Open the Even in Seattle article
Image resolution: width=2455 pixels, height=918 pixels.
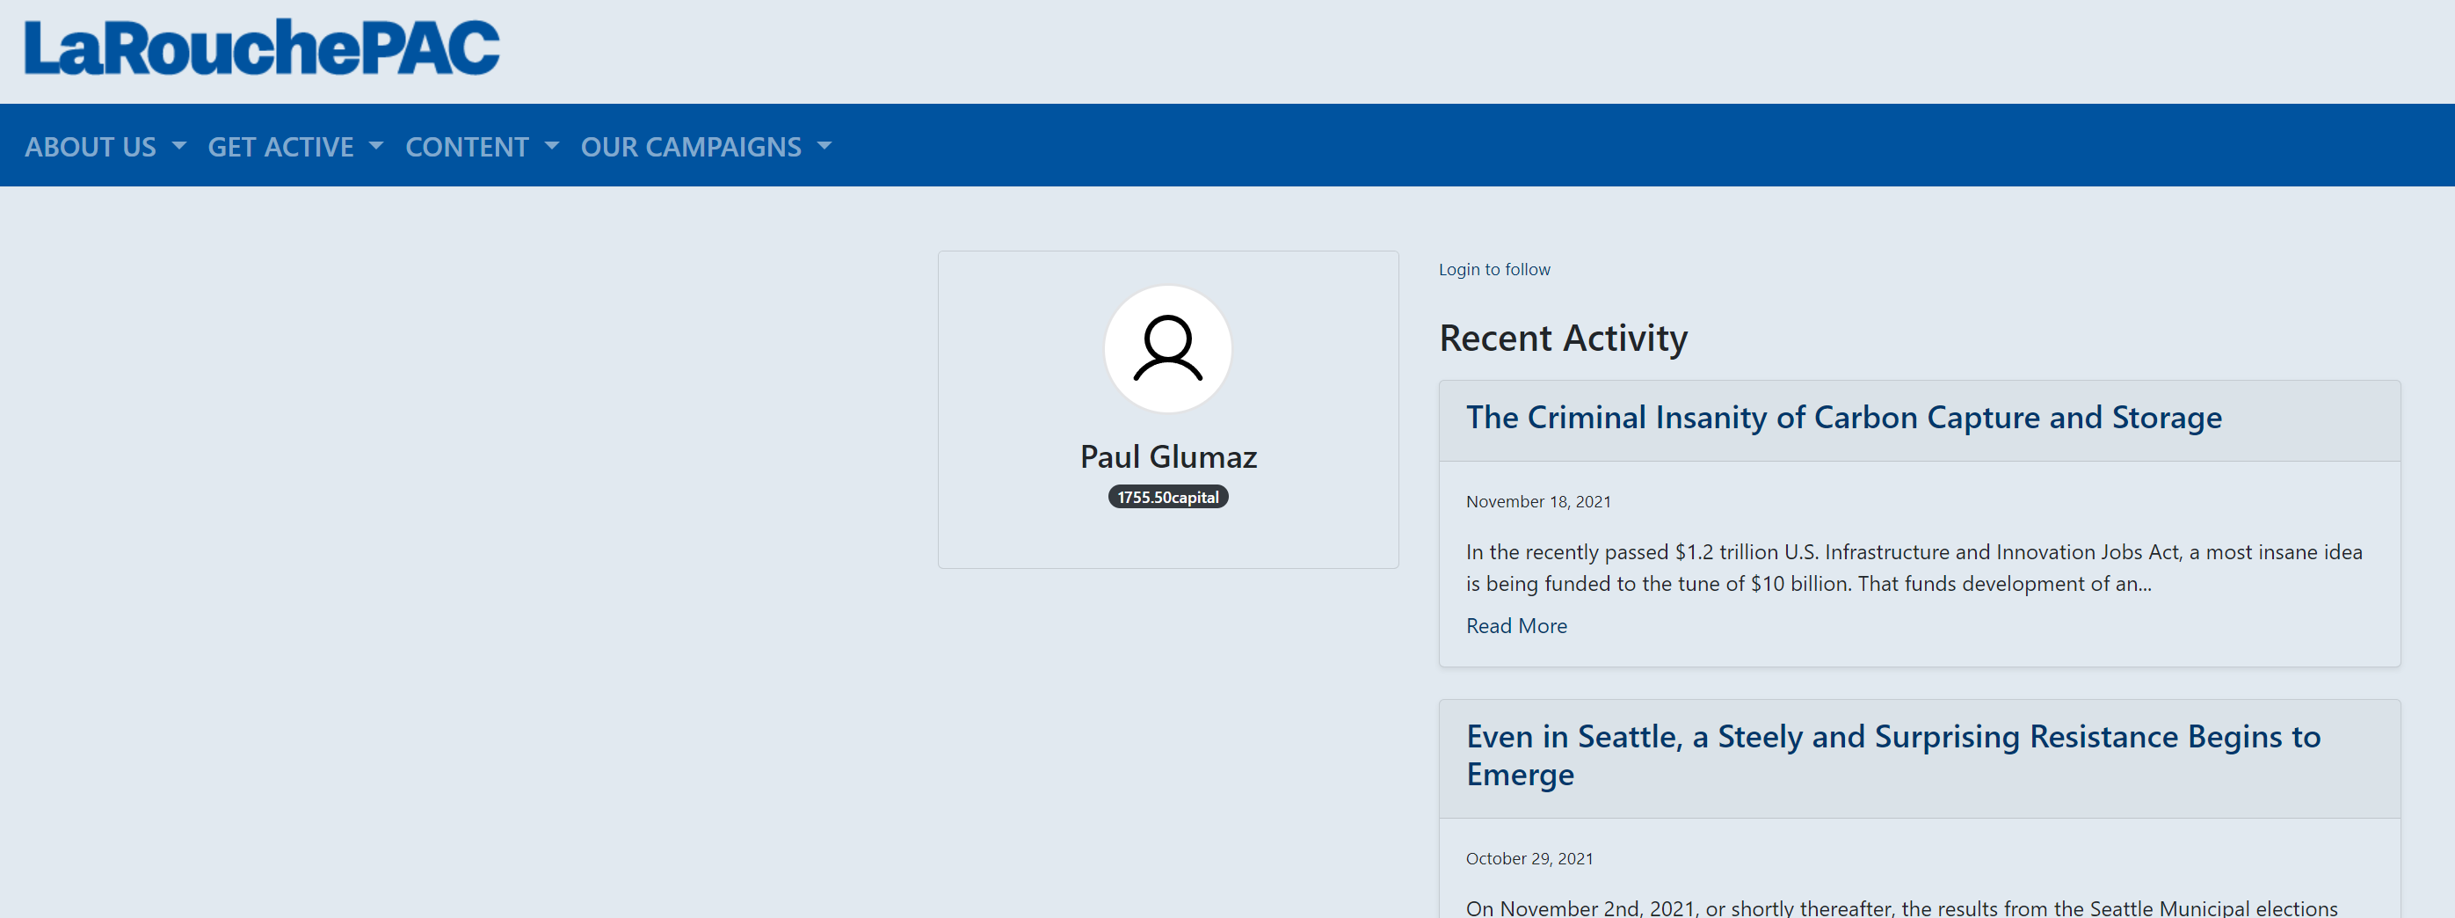coord(1893,756)
